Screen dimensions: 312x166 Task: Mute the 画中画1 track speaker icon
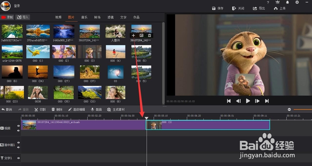[x=18, y=147]
